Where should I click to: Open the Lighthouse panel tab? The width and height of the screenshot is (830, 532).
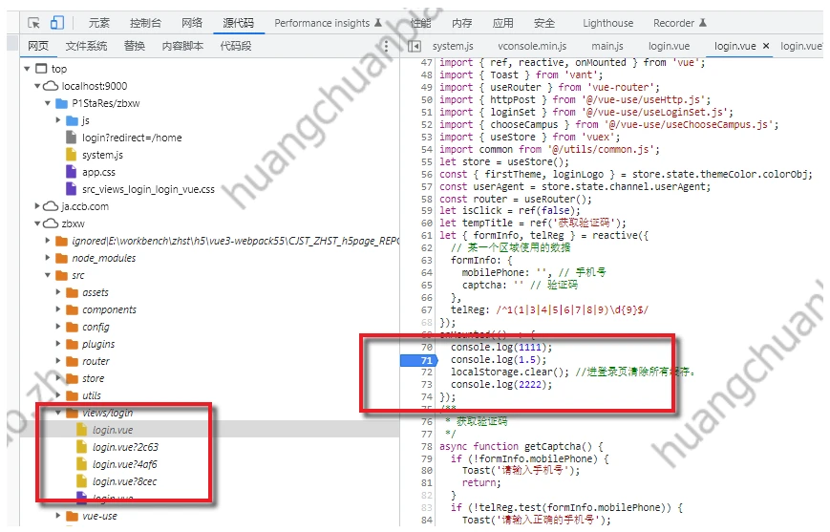point(607,23)
